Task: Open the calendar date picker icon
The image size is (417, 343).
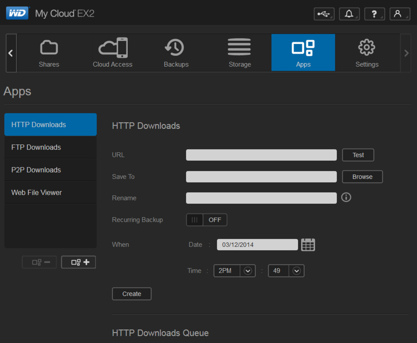Action: coord(308,245)
